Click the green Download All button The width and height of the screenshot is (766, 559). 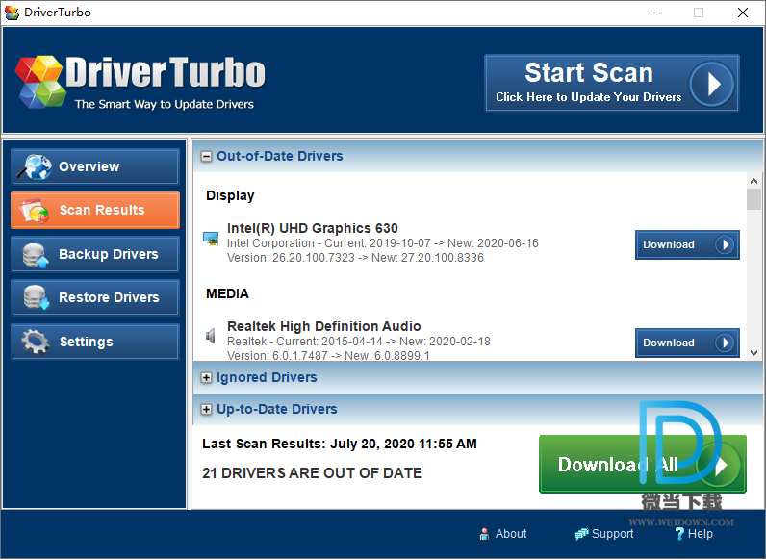[x=643, y=464]
